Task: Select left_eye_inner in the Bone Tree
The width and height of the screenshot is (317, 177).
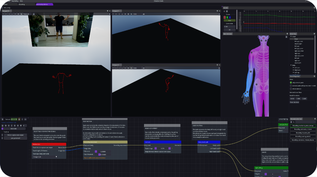Action: [x=299, y=41]
